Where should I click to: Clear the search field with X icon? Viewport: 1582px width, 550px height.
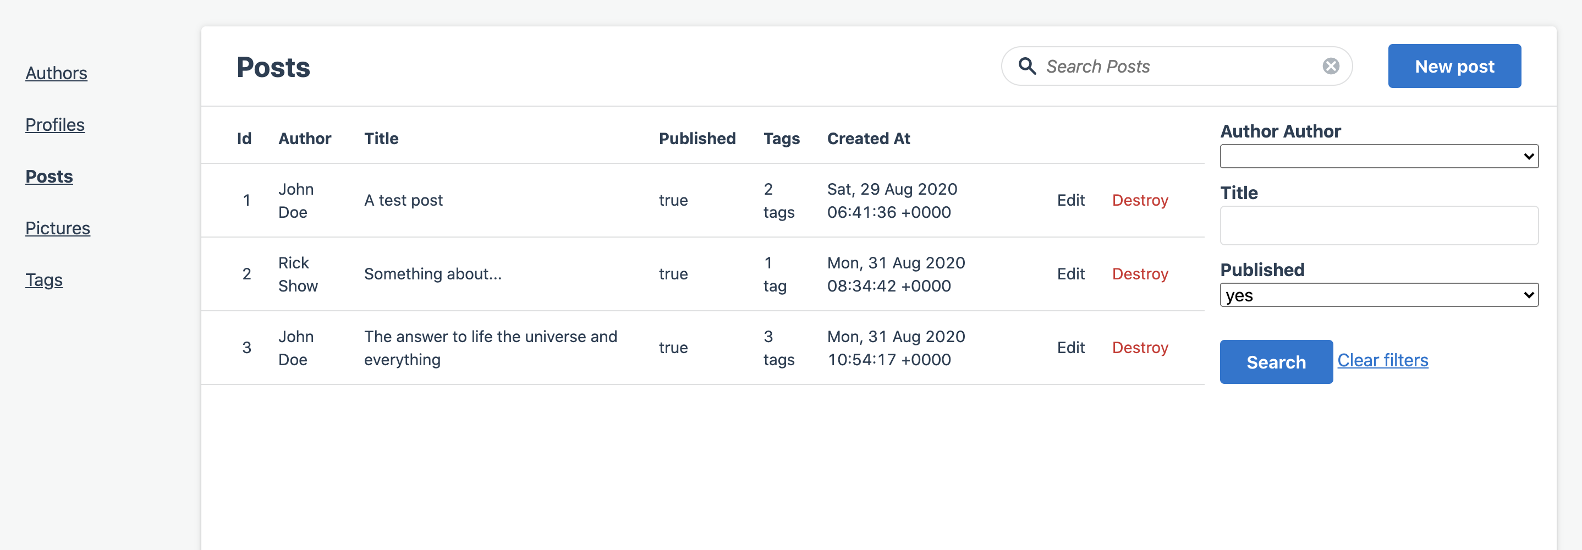click(1330, 65)
